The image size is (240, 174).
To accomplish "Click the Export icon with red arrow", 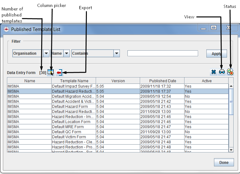I will coord(59,73).
